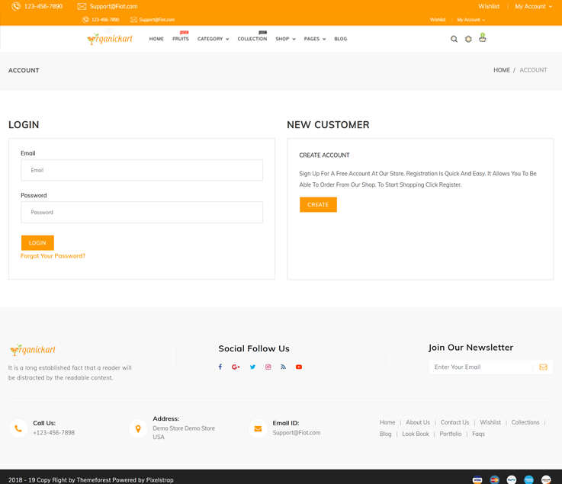Click the Twitter bird icon
562x484 pixels.
click(x=252, y=367)
